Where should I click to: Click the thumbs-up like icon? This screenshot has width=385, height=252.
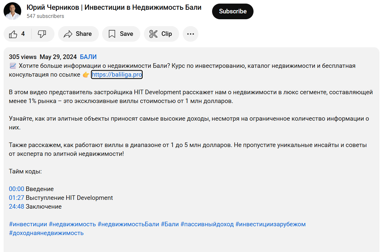pyautogui.click(x=13, y=34)
